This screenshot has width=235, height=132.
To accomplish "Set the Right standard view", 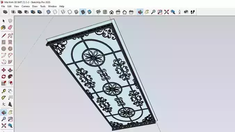I will (x=118, y=12).
